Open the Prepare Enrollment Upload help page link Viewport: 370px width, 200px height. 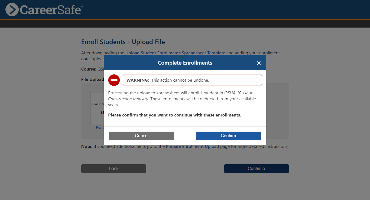point(192,146)
